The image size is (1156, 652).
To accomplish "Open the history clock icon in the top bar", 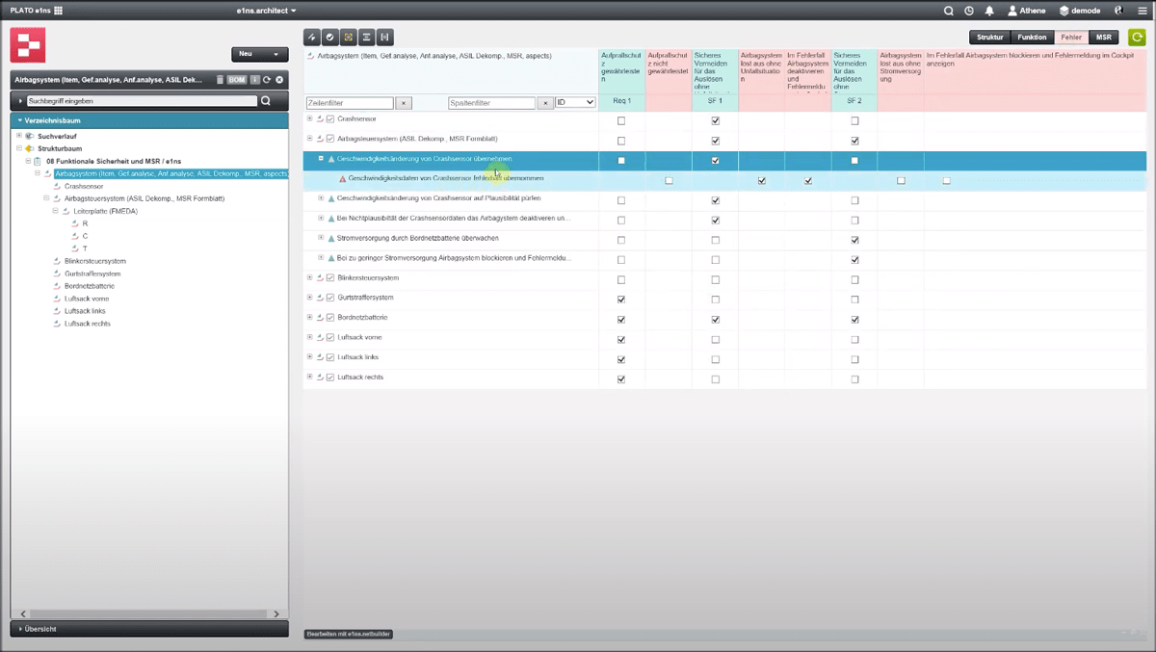I will [969, 11].
